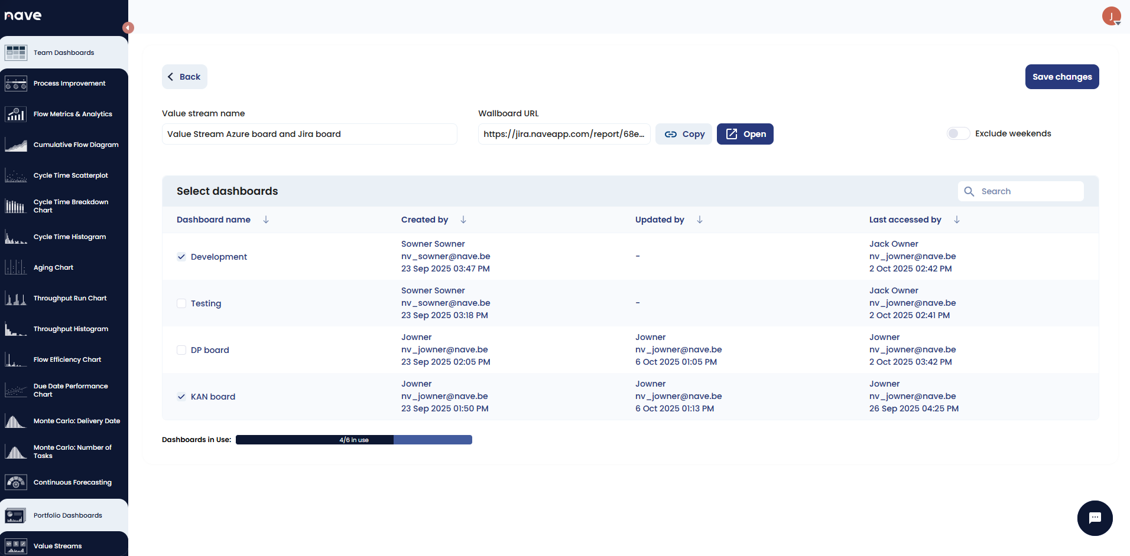Collapse the sidebar with the arrow icon
The image size is (1130, 556).
[128, 28]
